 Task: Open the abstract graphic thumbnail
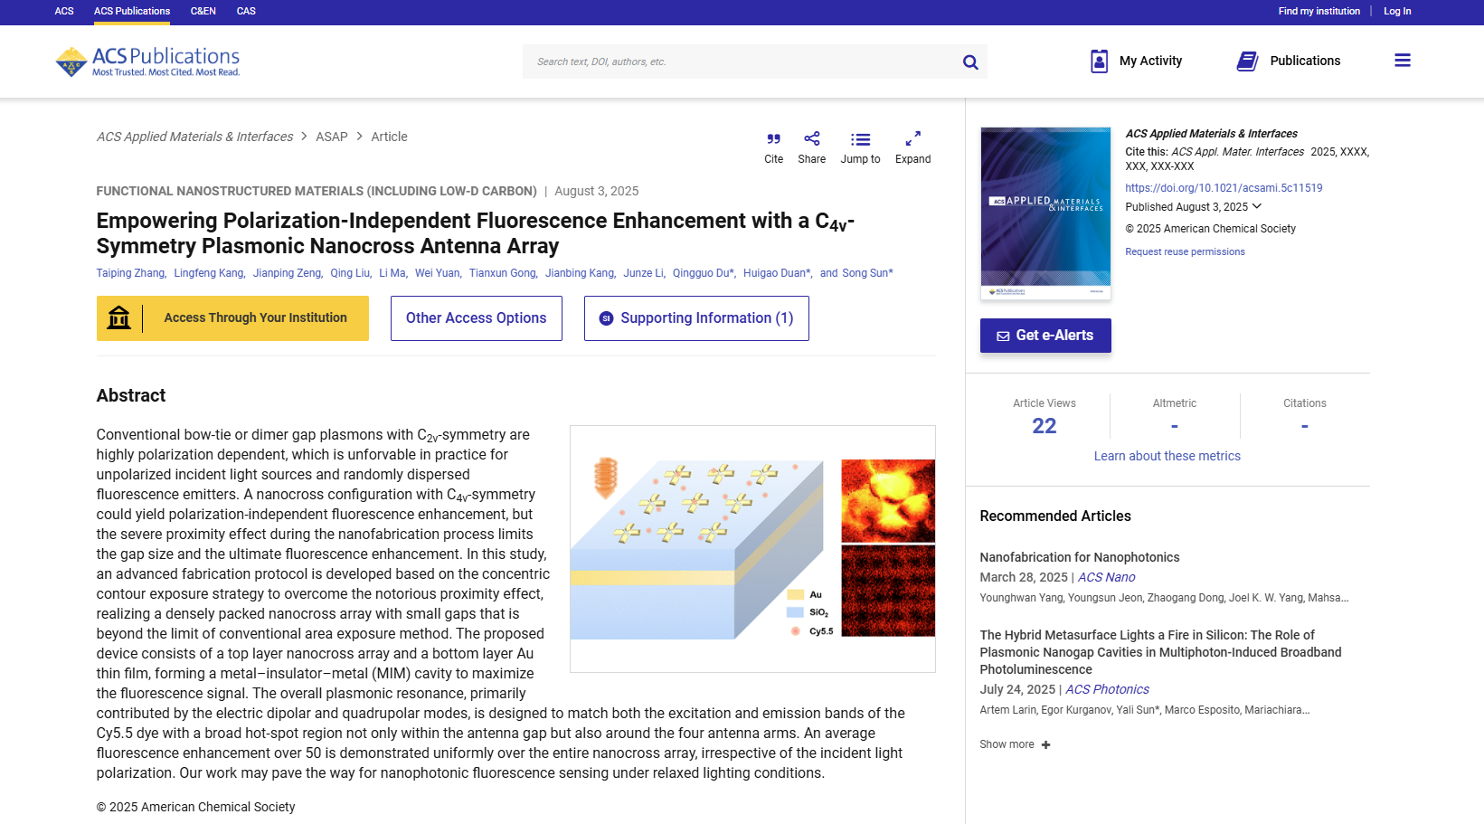pyautogui.click(x=752, y=549)
